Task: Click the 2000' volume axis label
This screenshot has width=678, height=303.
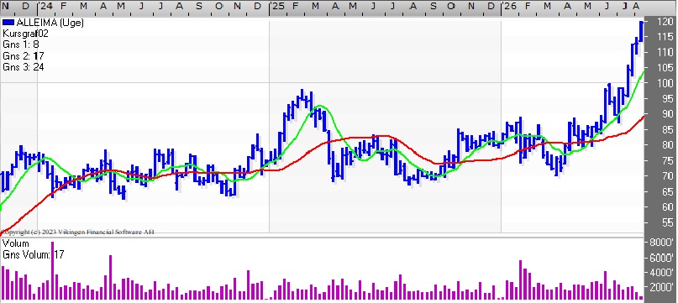Action: coord(665,287)
